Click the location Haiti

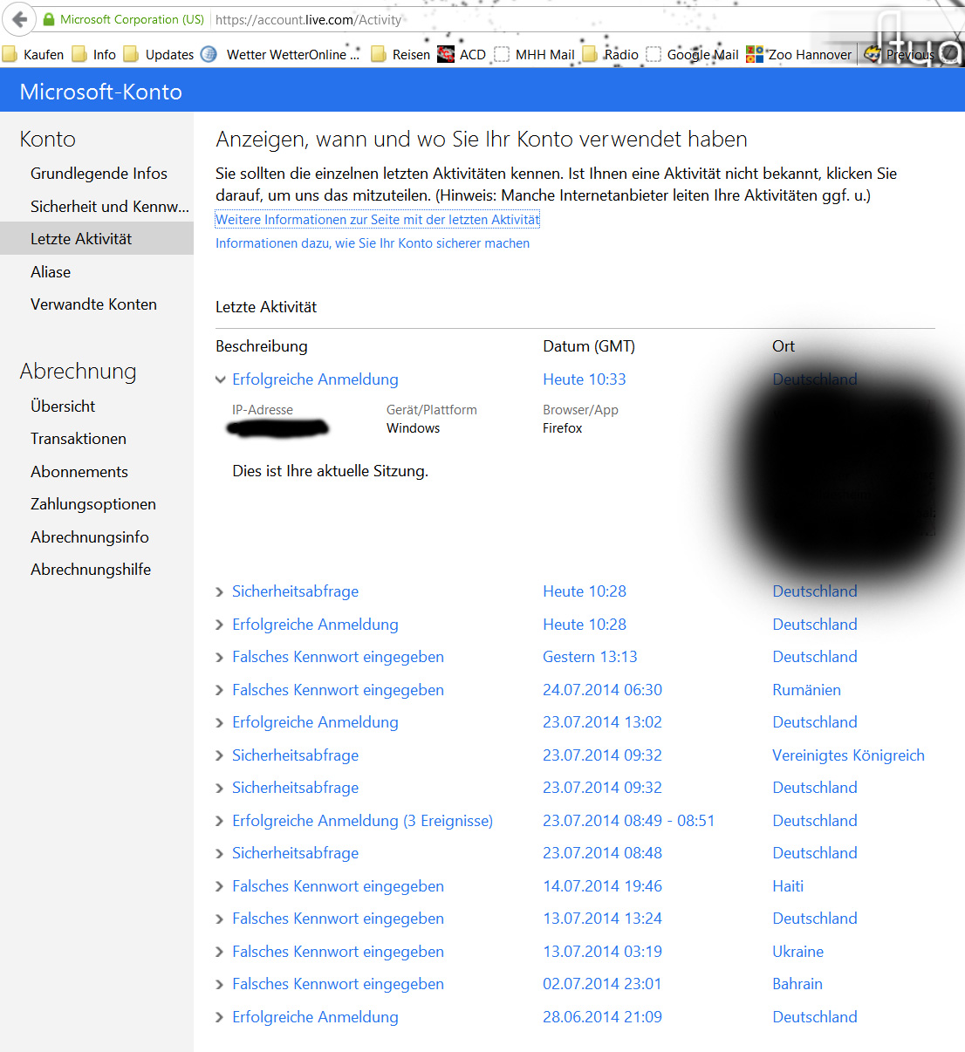(788, 886)
